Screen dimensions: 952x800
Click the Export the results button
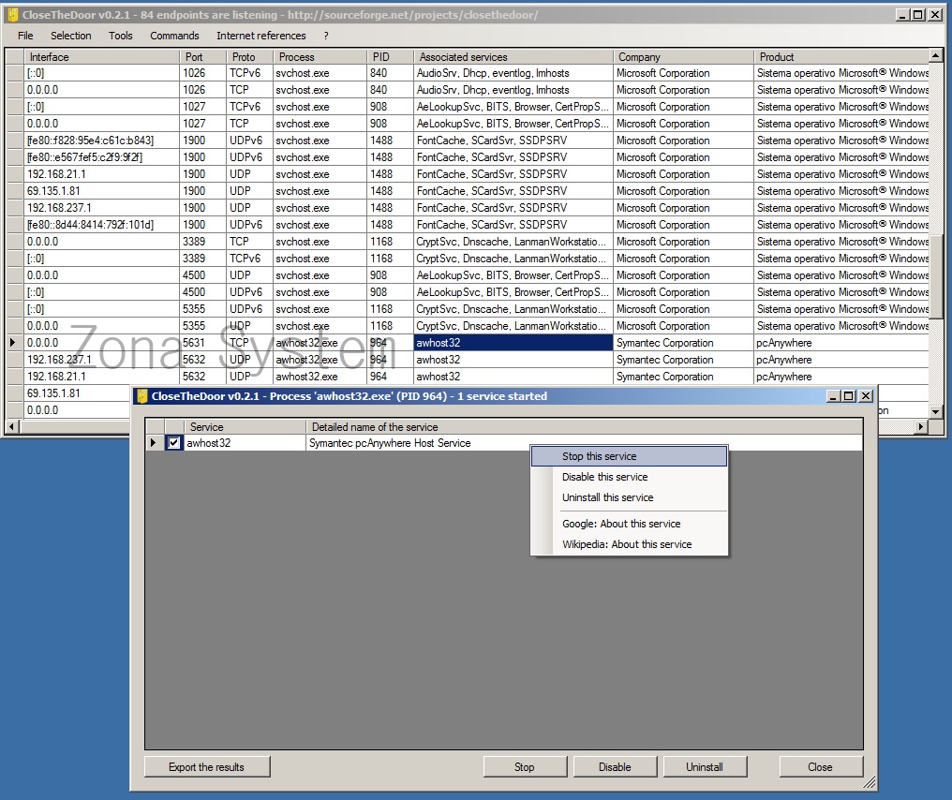click(x=207, y=767)
